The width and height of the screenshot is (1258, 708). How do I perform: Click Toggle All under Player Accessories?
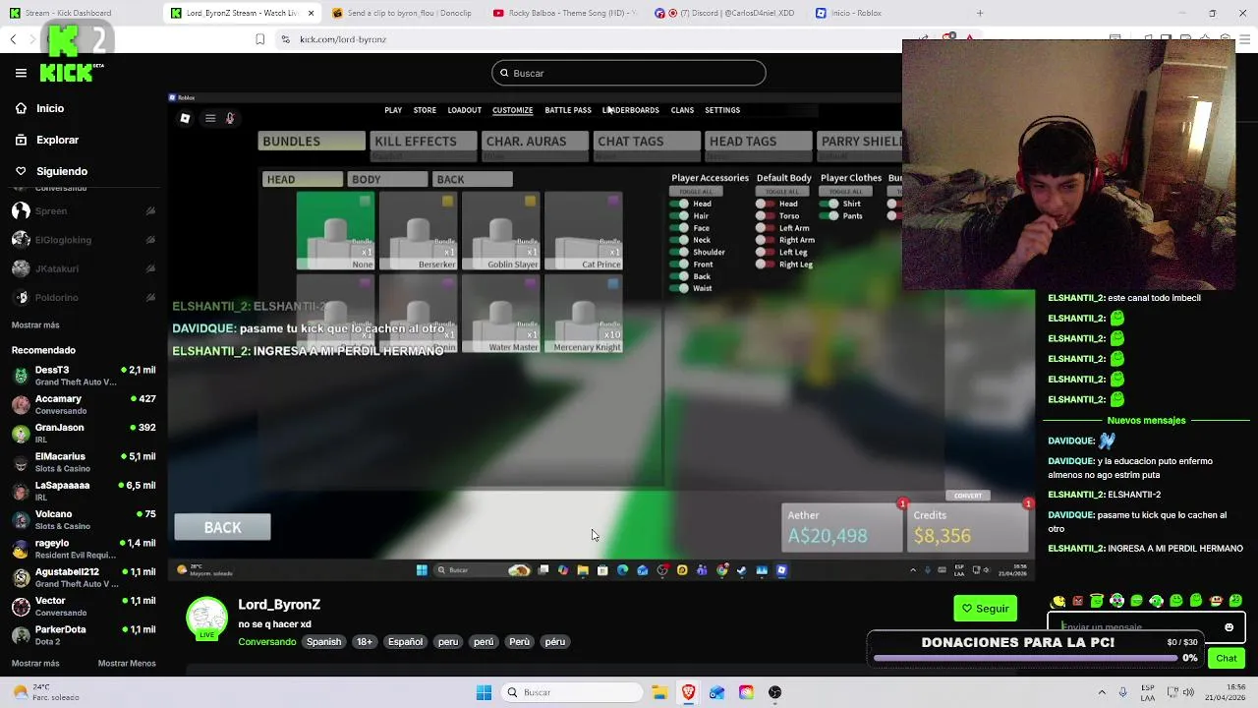(x=697, y=191)
